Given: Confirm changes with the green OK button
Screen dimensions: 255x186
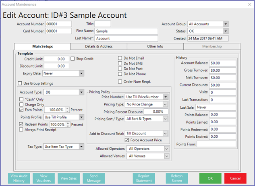Looking at the screenshot, I should pyautogui.click(x=210, y=178).
